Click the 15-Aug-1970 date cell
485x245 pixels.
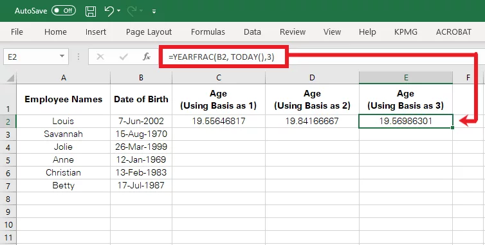141,134
